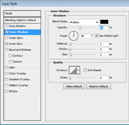Click the Distance value input field

[x=103, y=44]
